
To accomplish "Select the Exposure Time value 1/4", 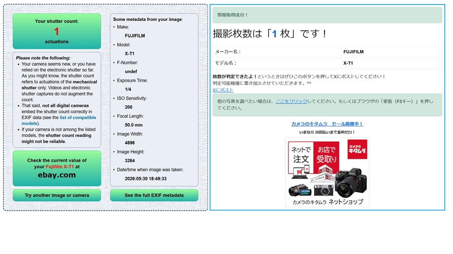I will tap(128, 89).
